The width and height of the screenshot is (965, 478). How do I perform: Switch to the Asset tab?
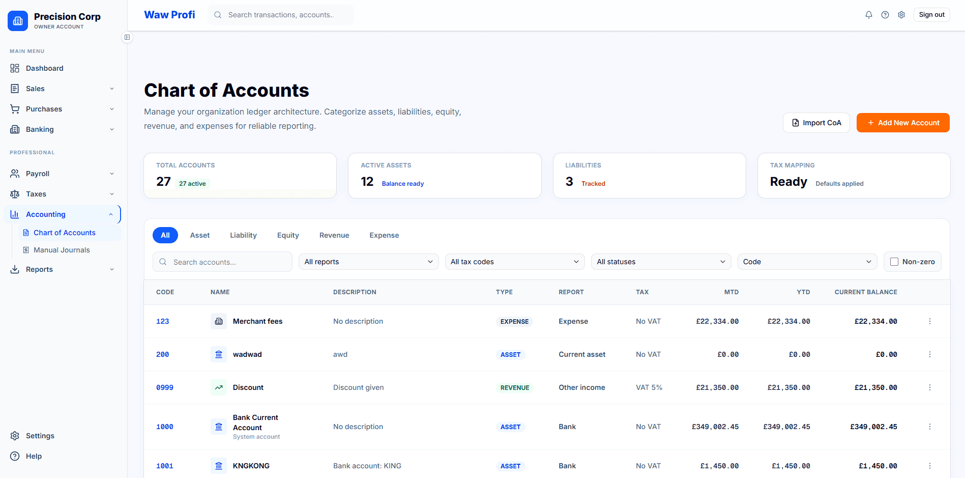pyautogui.click(x=200, y=235)
